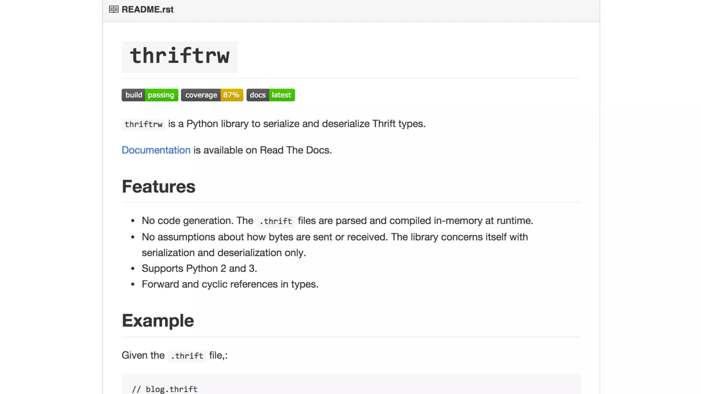Click the Features section heading
The height and width of the screenshot is (394, 701).
pos(158,187)
